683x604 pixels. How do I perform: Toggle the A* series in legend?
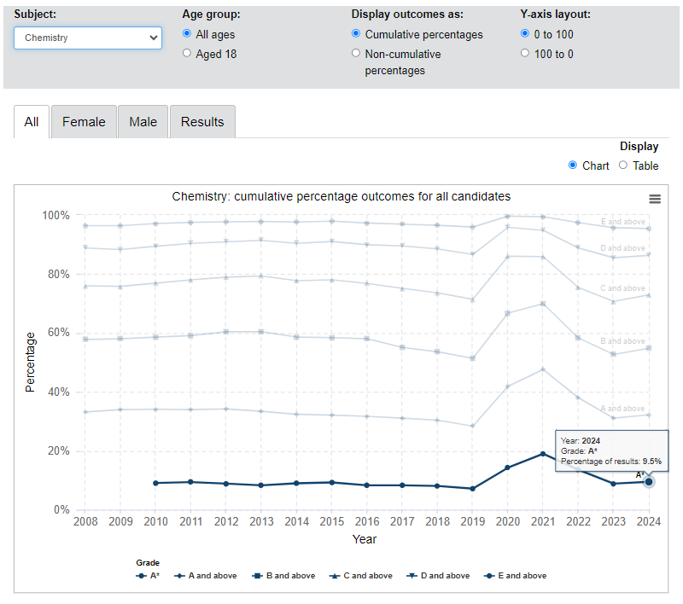pos(148,576)
